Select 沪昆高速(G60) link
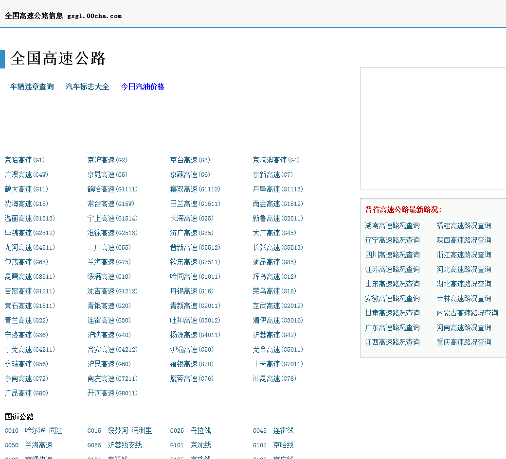 [109, 364]
